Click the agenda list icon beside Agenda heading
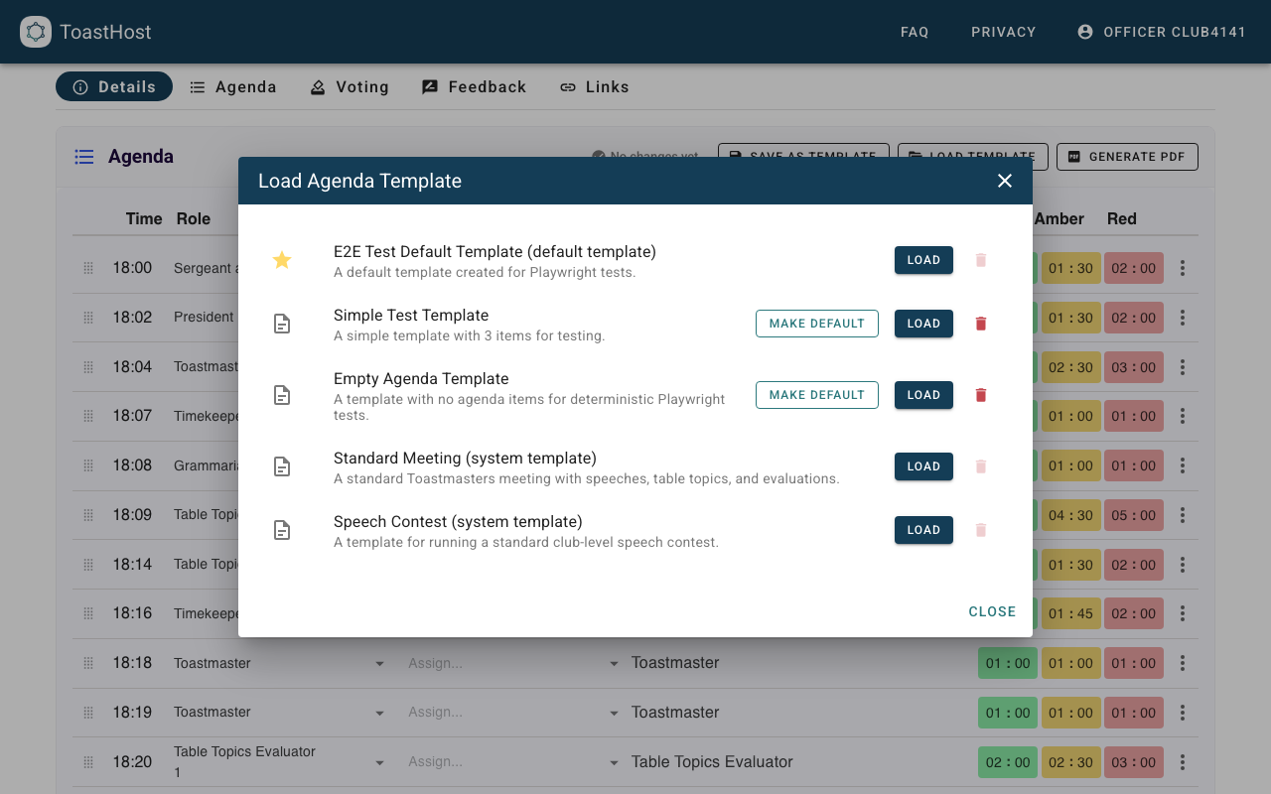1271x794 pixels. coord(84,157)
